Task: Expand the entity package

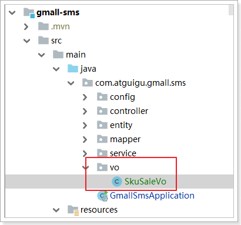Action: click(85, 126)
